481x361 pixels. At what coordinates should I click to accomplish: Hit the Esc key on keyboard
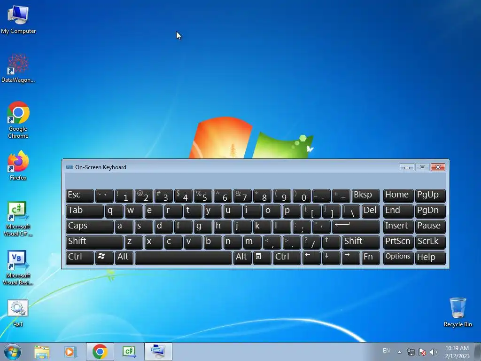point(80,196)
